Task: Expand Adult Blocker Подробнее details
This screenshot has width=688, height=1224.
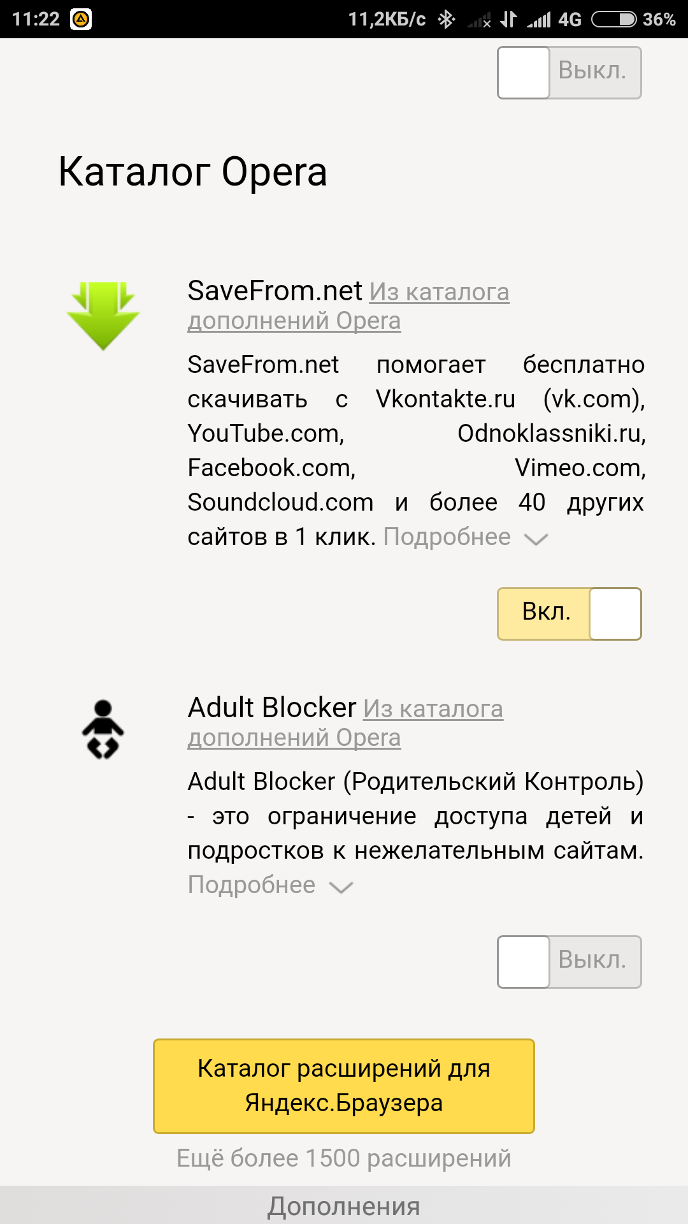Action: point(252,885)
